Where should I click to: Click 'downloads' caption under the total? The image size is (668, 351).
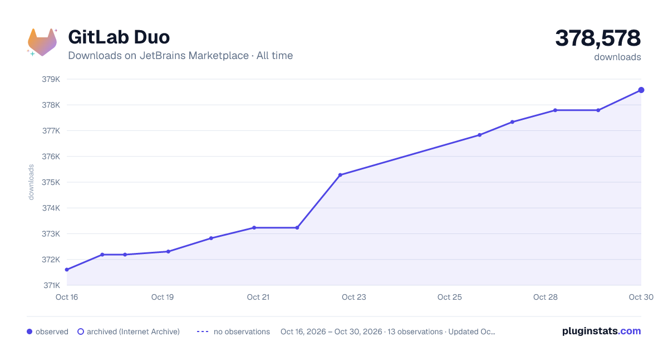(617, 57)
